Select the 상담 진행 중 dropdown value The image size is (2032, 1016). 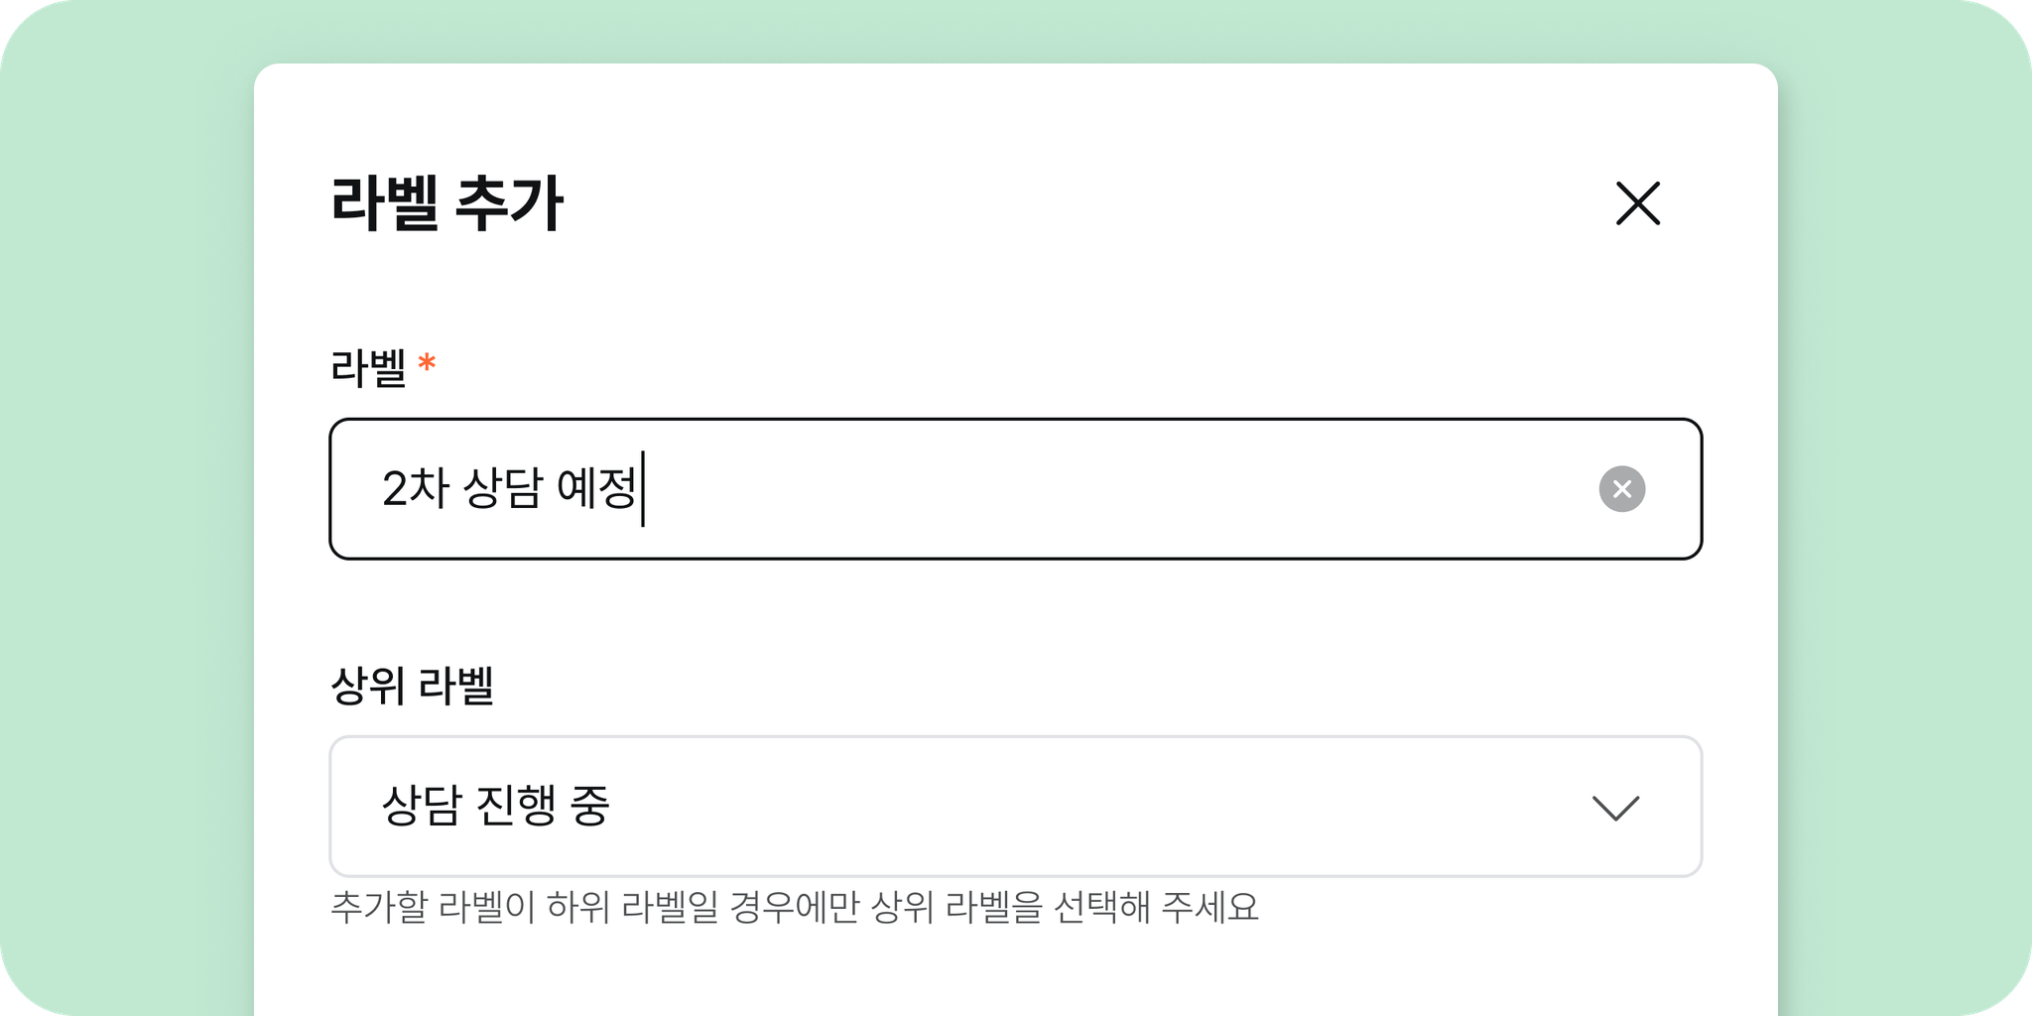click(x=495, y=806)
